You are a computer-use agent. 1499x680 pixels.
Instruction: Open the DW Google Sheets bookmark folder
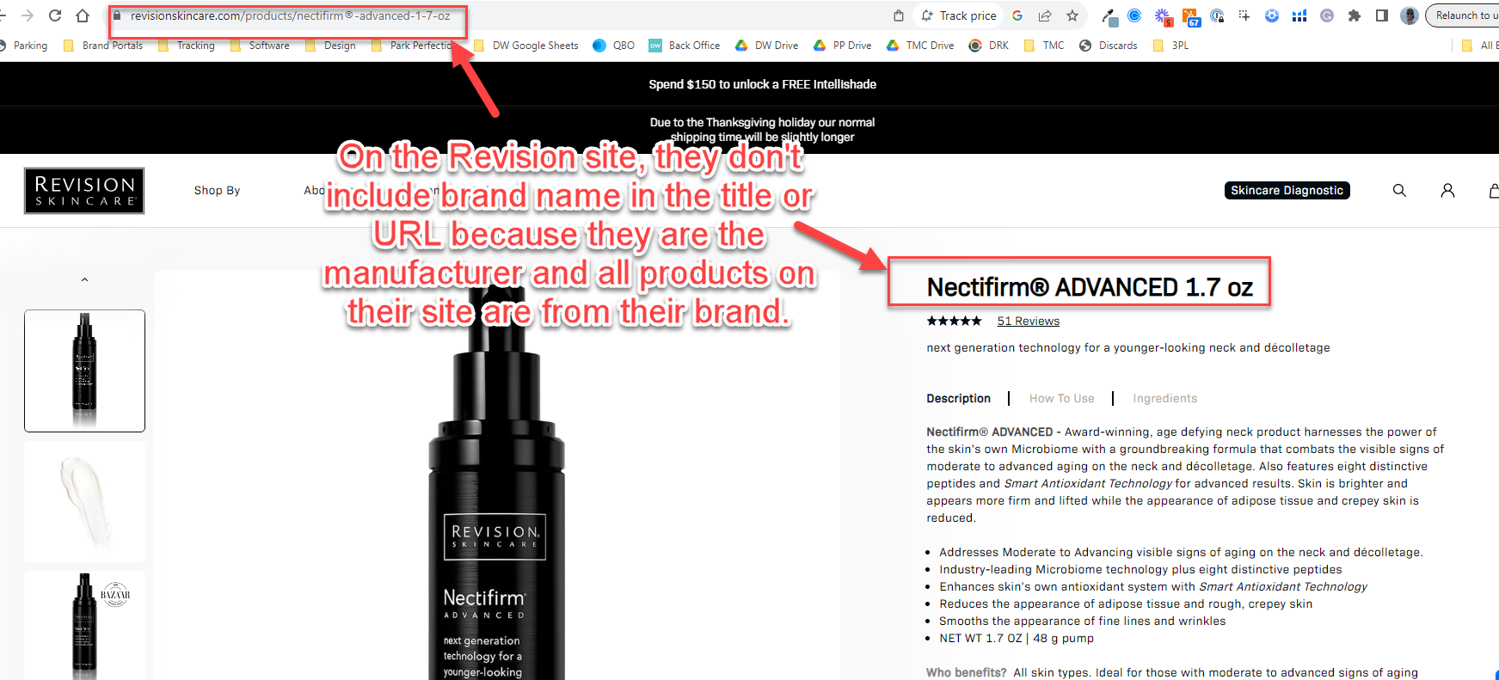(526, 46)
